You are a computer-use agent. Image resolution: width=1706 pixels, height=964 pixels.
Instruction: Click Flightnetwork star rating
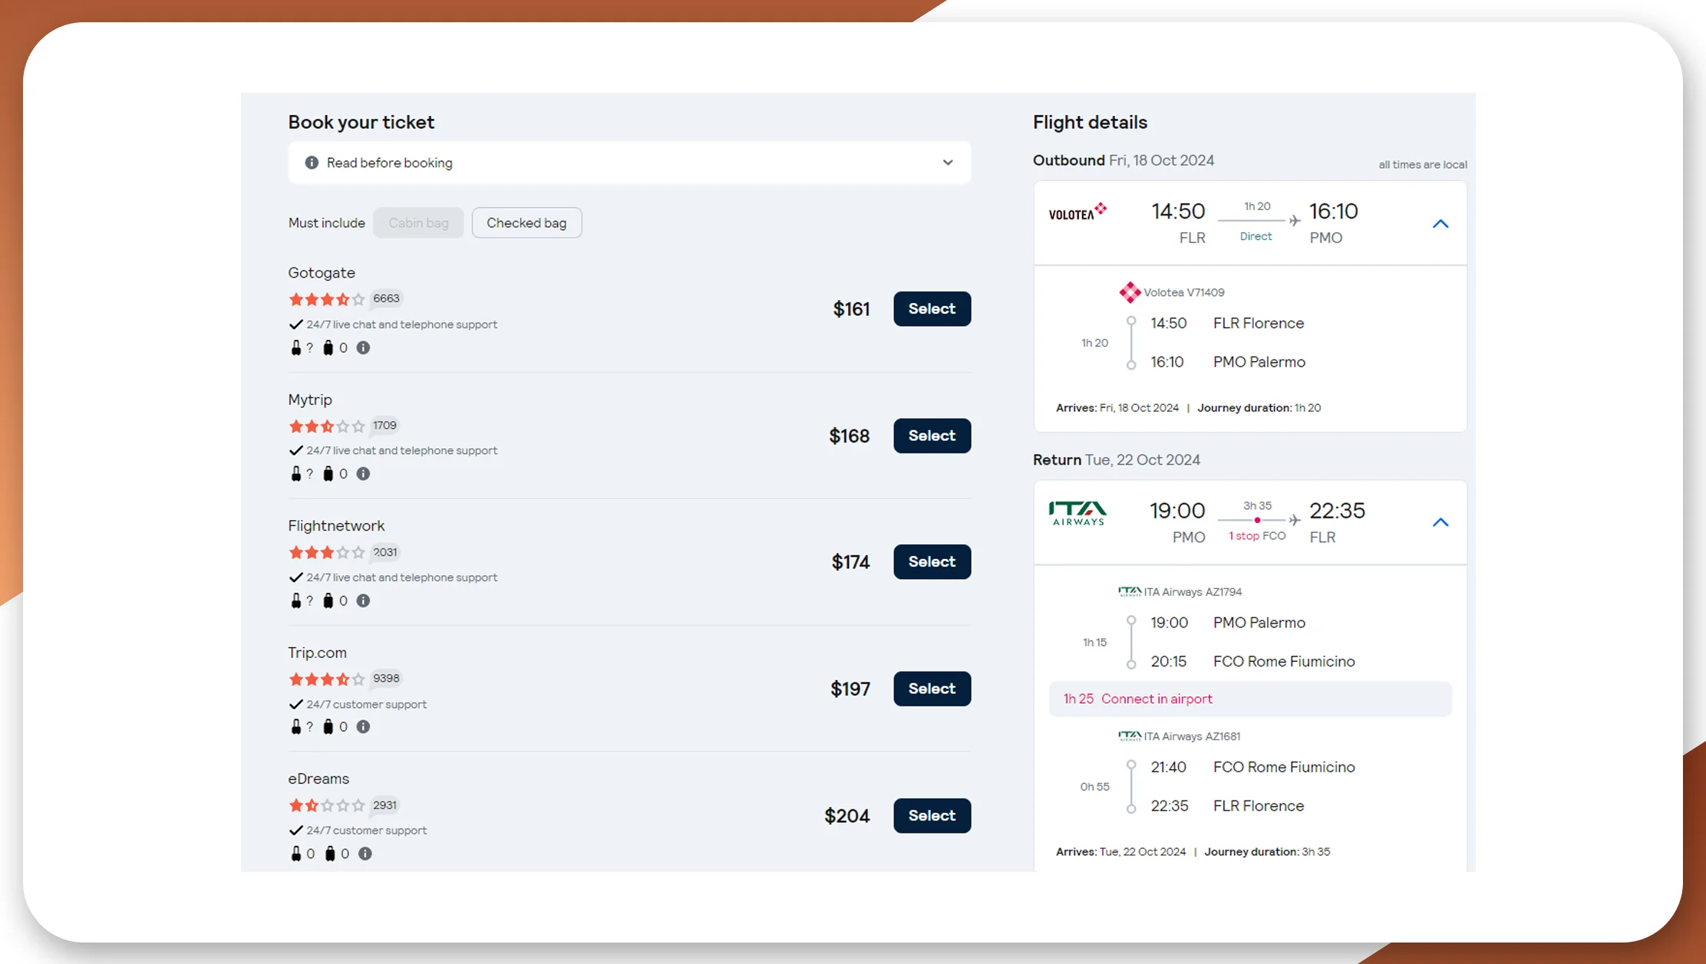pyautogui.click(x=327, y=552)
